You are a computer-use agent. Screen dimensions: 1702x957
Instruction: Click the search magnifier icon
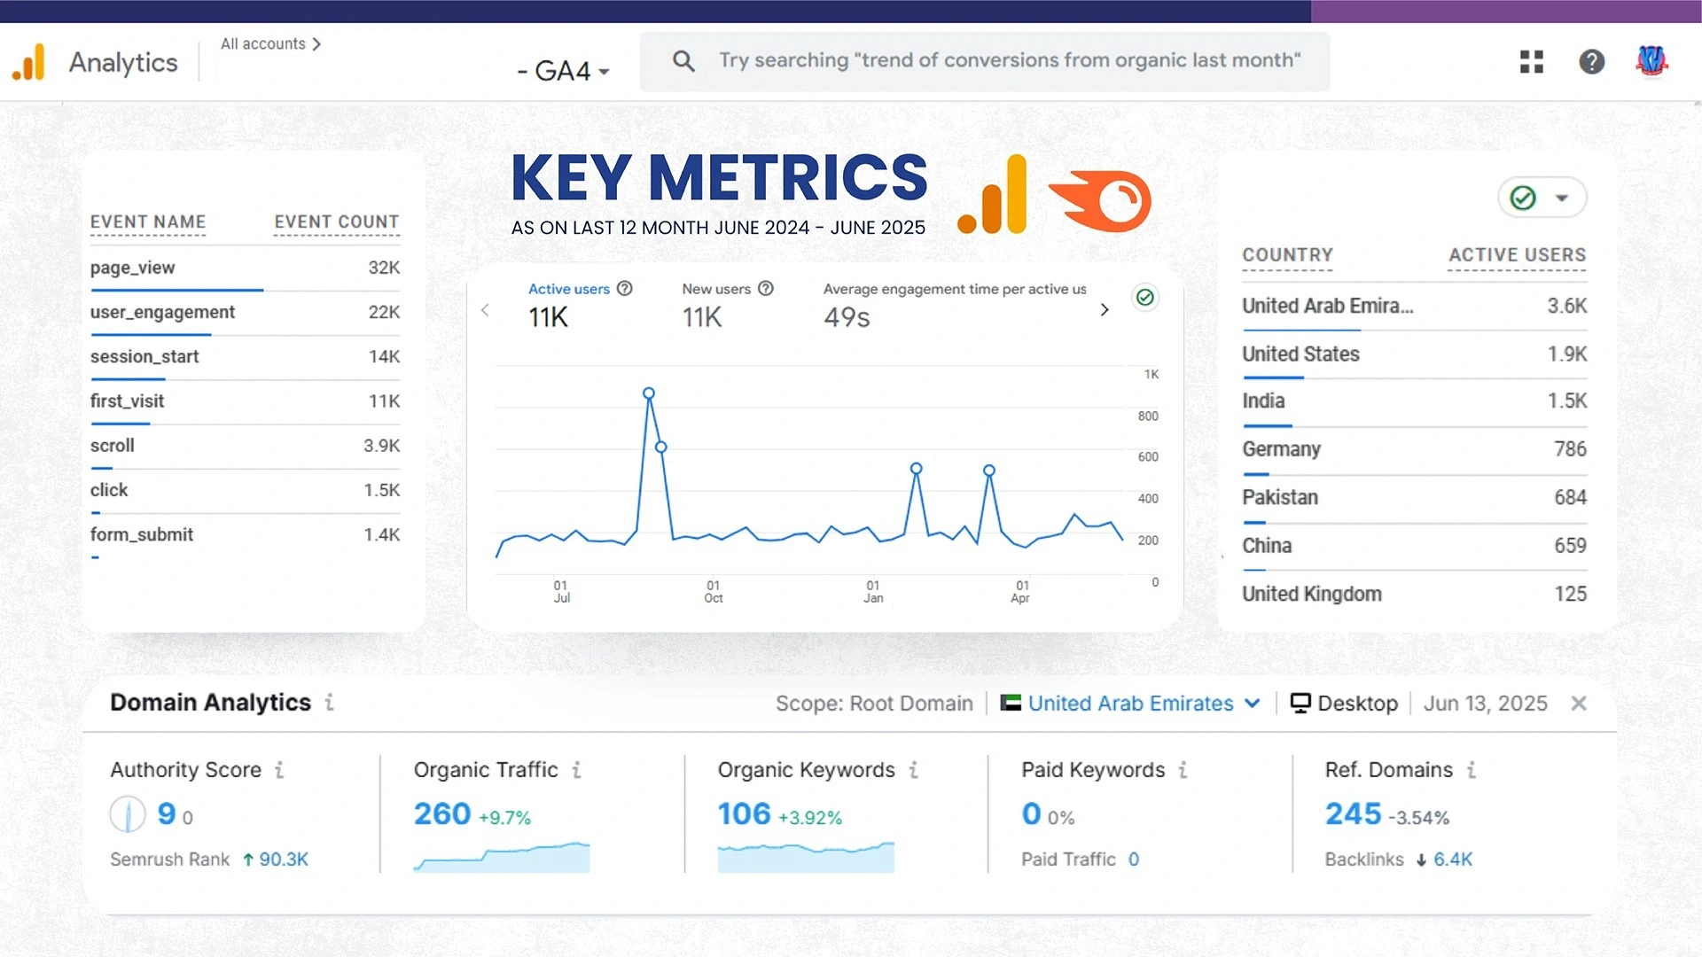(683, 60)
